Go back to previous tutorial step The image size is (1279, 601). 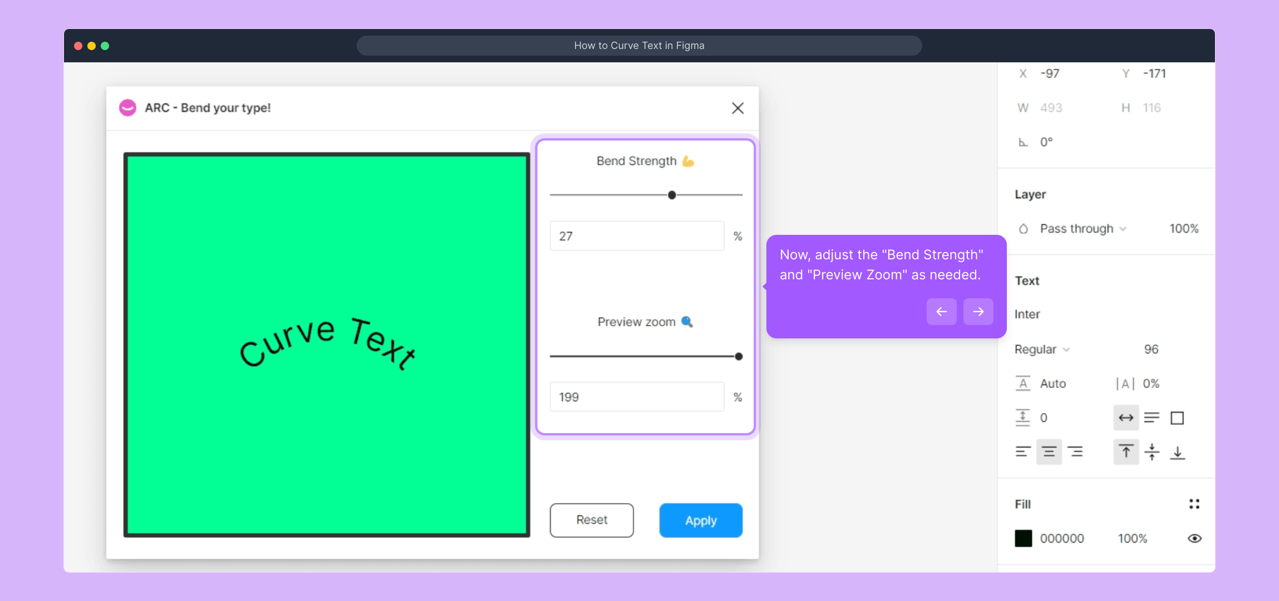(x=941, y=312)
